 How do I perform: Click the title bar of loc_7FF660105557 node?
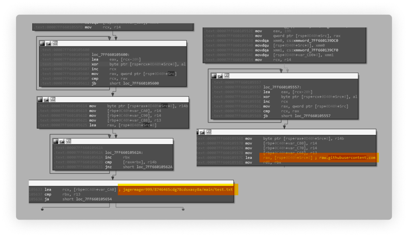284,76
